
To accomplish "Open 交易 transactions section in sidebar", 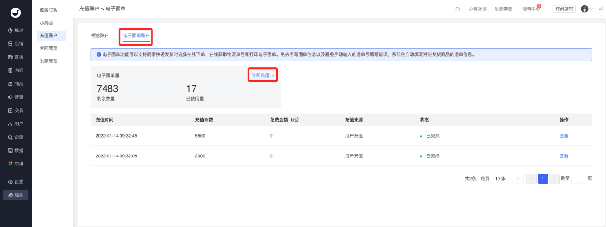I will pyautogui.click(x=16, y=110).
